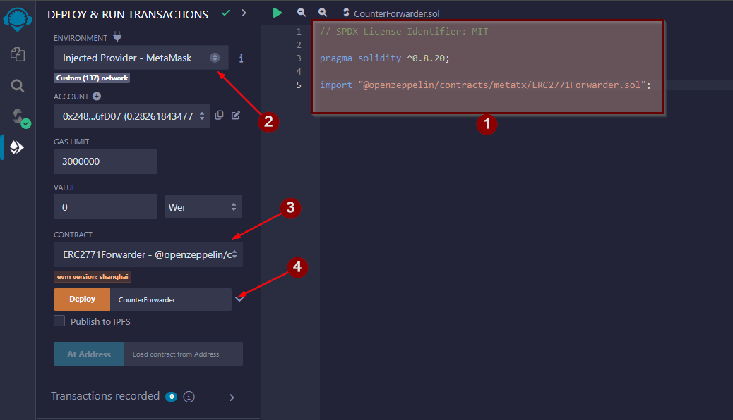Copy the account address to clipboard
This screenshot has height=420, width=733.
(220, 116)
